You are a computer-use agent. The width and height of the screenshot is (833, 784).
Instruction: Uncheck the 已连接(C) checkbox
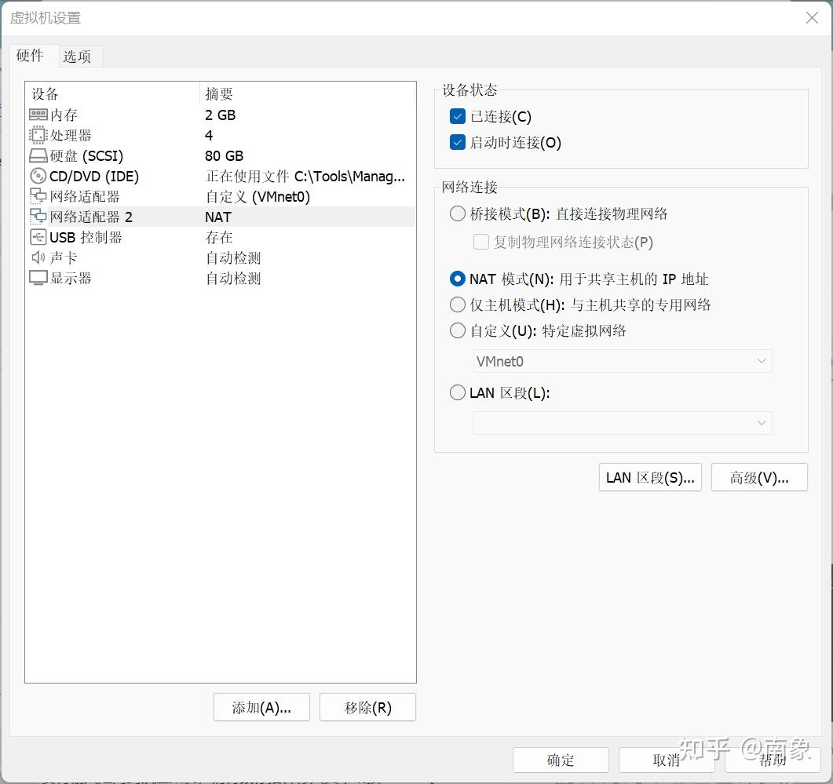click(458, 117)
